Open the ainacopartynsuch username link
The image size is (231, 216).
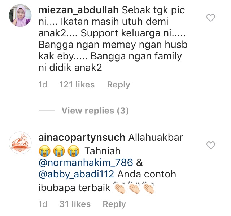(x=82, y=138)
